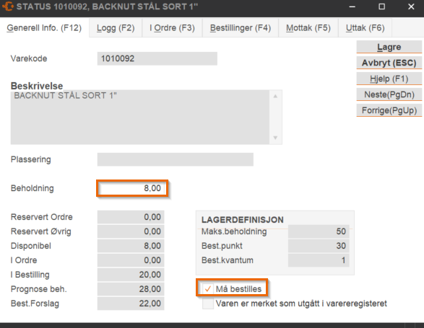Click the orange app icon in title bar
The height and width of the screenshot is (328, 424).
pyautogui.click(x=7, y=6)
